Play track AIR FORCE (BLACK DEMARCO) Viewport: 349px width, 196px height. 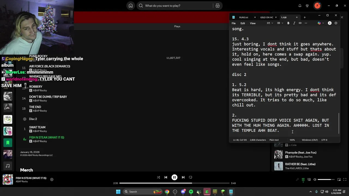50,66
